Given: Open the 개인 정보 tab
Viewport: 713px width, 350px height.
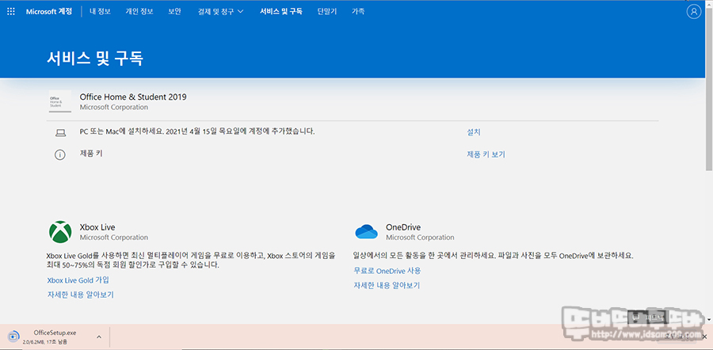Looking at the screenshot, I should click(139, 12).
